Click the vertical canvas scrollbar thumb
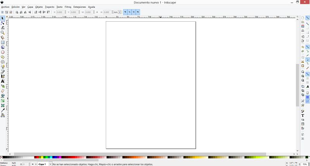Screen dimensions: 310x166 click(x=297, y=85)
